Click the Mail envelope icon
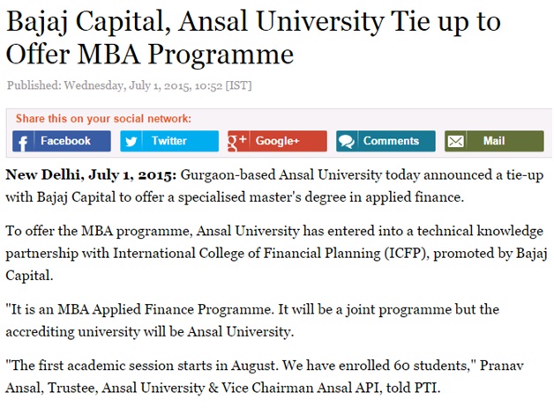This screenshot has height=414, width=554. coord(455,142)
